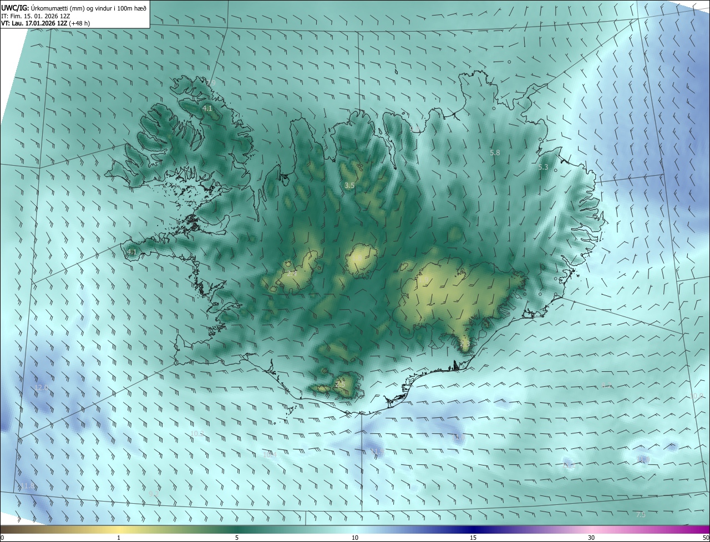Click the 10.4 value over the southern sea

[270, 454]
